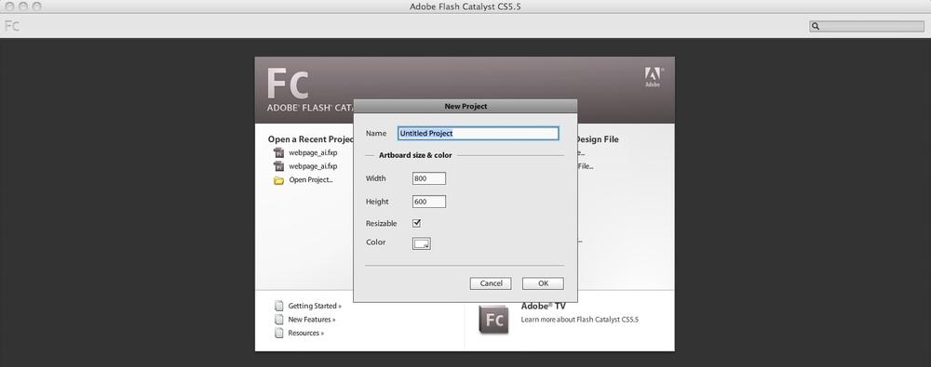Click the Adobe TV Fc icon
This screenshot has width=931, height=367.
[x=494, y=321]
